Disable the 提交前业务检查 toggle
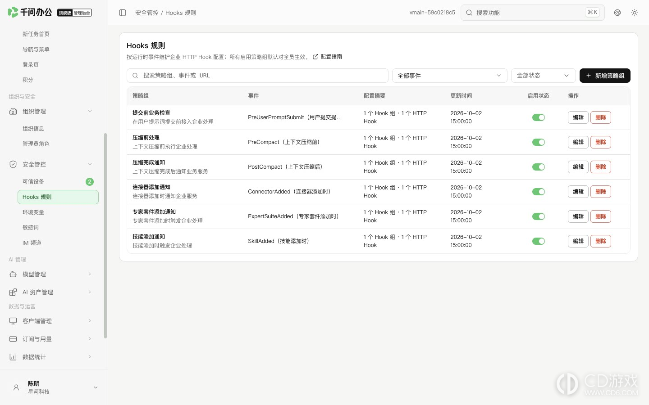Viewport: 649px width, 405px height. coord(539,117)
